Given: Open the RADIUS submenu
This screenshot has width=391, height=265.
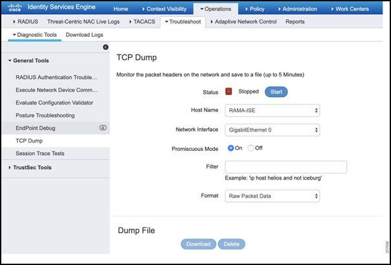Looking at the screenshot, I should click(x=26, y=22).
